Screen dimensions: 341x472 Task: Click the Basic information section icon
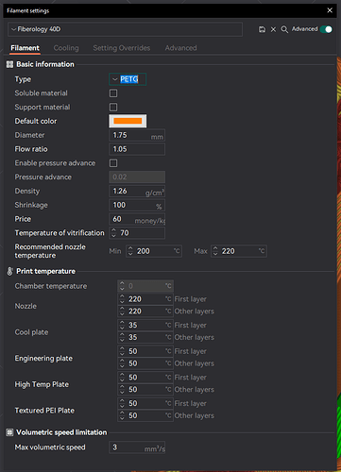point(9,64)
